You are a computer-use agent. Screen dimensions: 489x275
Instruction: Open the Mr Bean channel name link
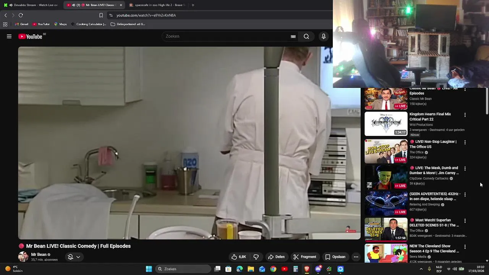click(x=39, y=254)
